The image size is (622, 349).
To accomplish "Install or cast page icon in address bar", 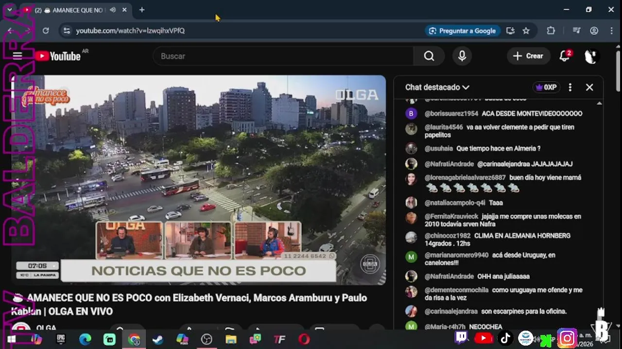I will (510, 31).
